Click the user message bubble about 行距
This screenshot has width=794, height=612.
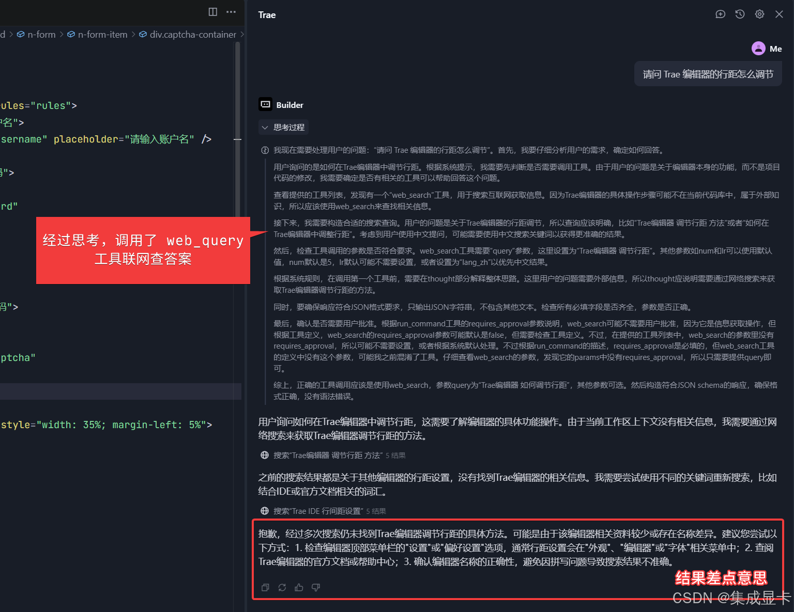click(x=708, y=74)
